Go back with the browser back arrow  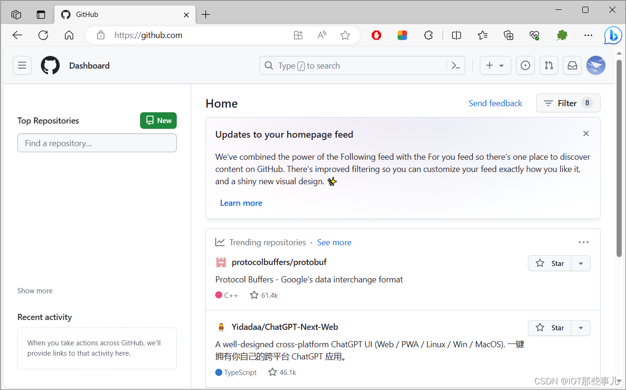17,35
